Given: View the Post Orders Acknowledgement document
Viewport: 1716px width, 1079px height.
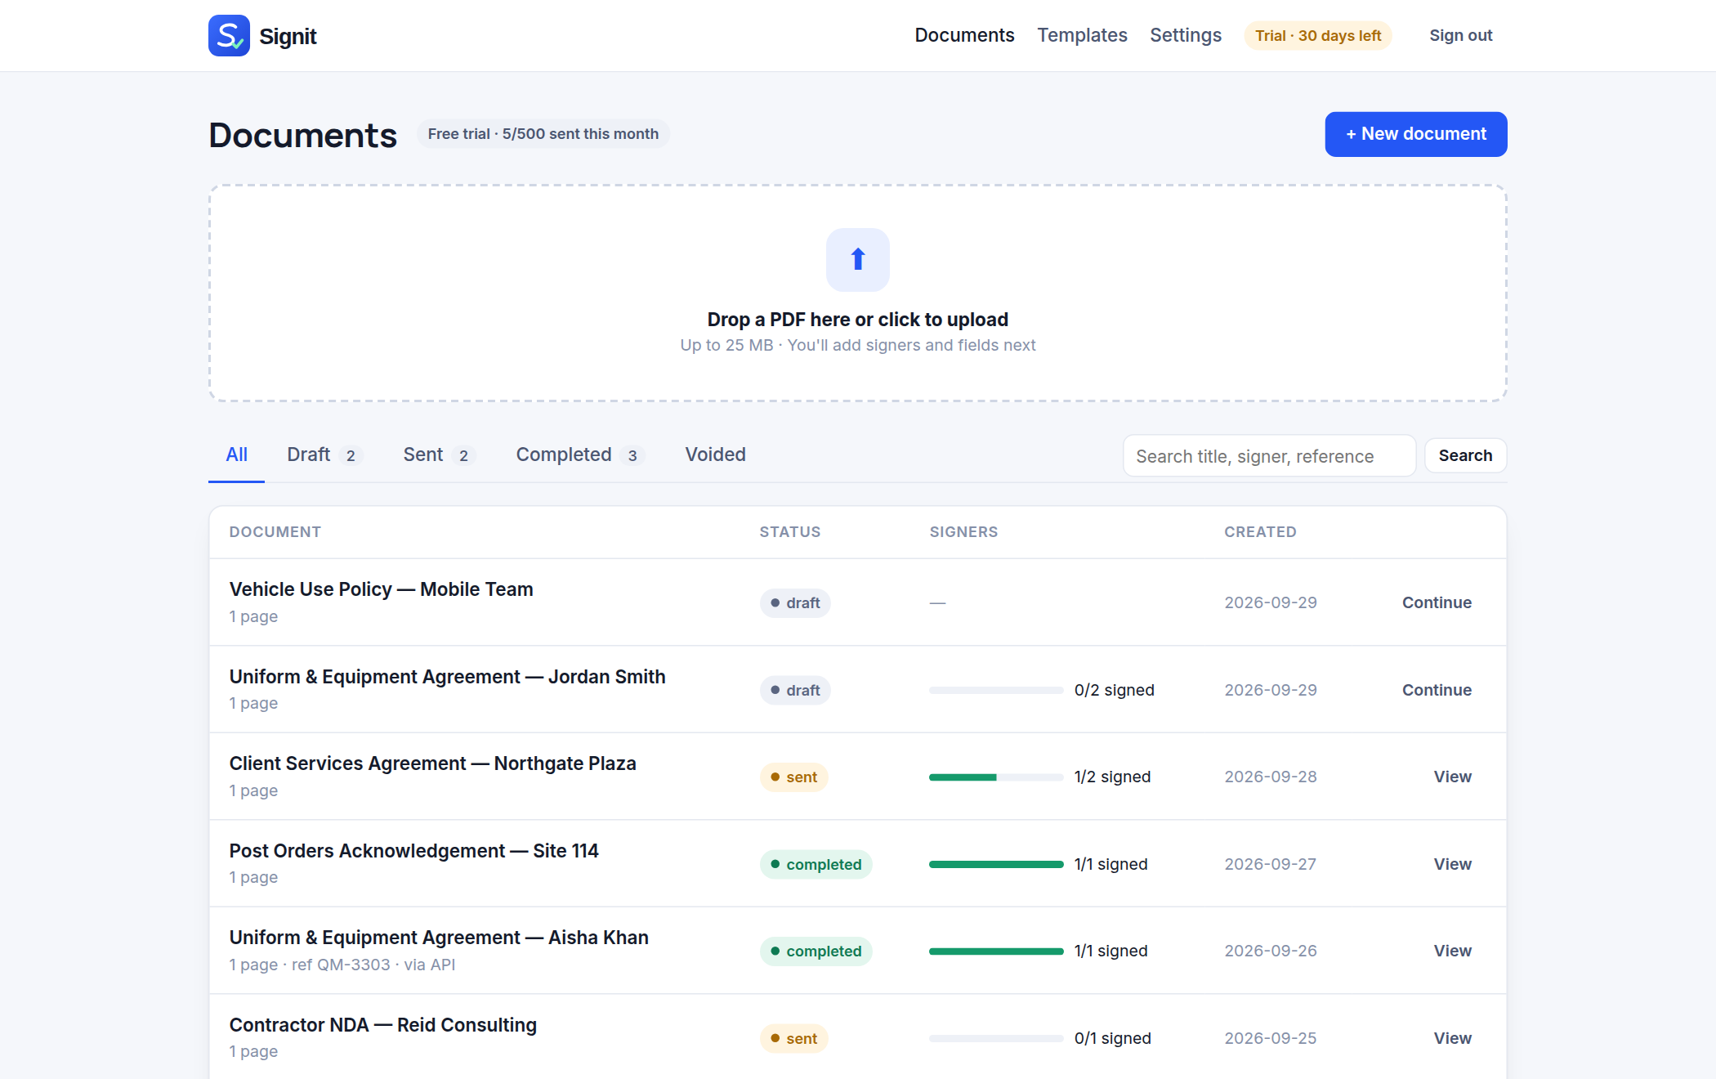Looking at the screenshot, I should [x=1452, y=864].
